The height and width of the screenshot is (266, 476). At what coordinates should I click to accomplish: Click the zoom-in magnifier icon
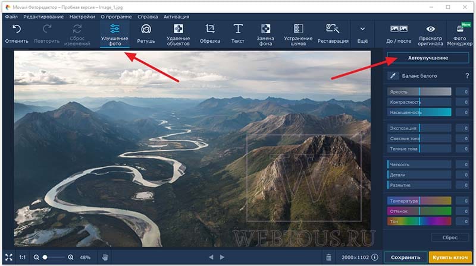pyautogui.click(x=71, y=257)
